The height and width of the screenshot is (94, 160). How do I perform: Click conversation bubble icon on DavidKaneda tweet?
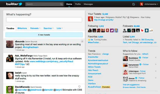pos(79,87)
